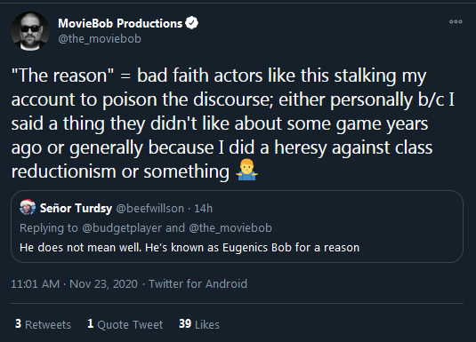View the 39 Likes list
This screenshot has width=476, height=342.
[199, 324]
